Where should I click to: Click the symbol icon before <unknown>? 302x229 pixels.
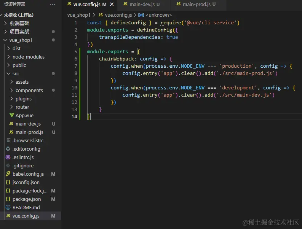point(141,15)
